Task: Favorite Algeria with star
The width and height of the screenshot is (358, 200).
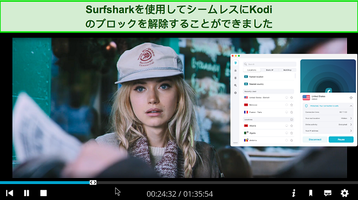Action: click(x=291, y=133)
